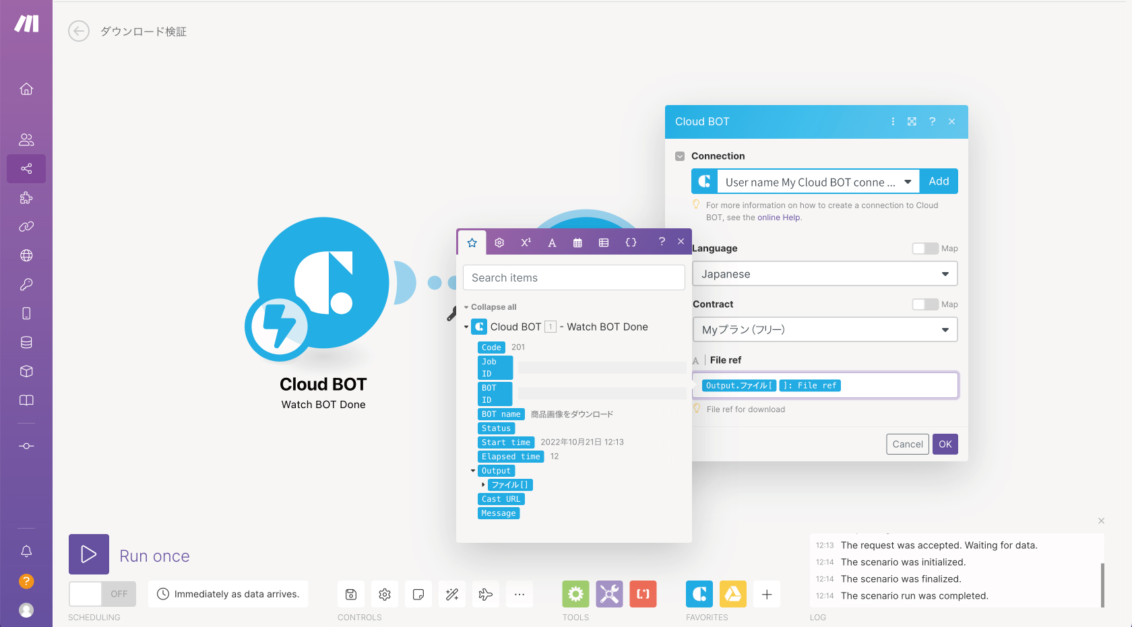This screenshot has width=1132, height=627.
Task: Open Cloud BOT dialog options menu
Action: (893, 122)
